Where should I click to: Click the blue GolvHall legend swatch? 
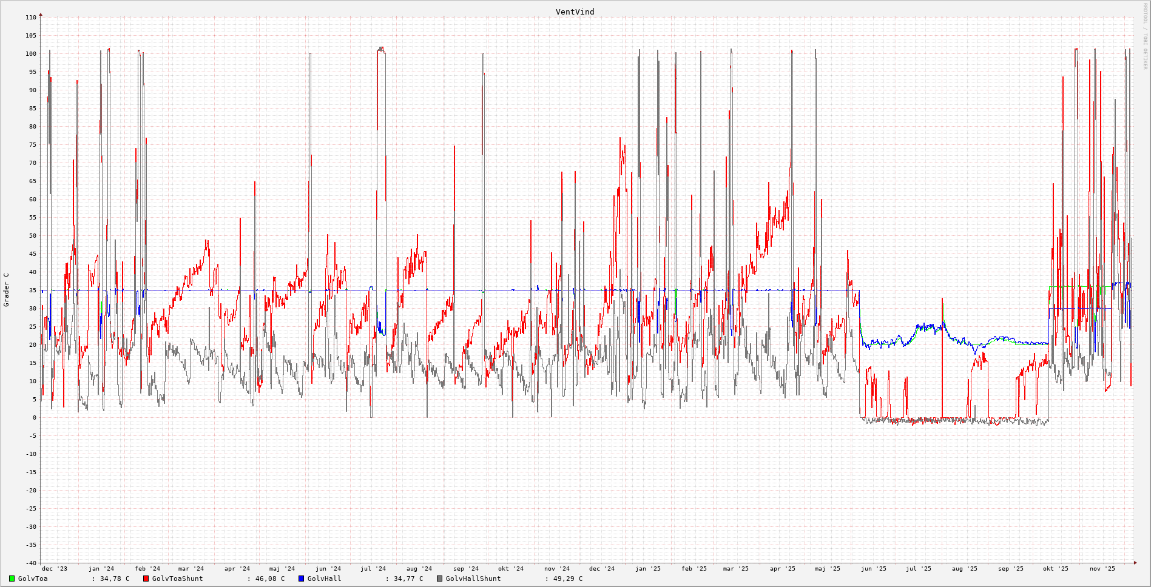click(x=301, y=579)
